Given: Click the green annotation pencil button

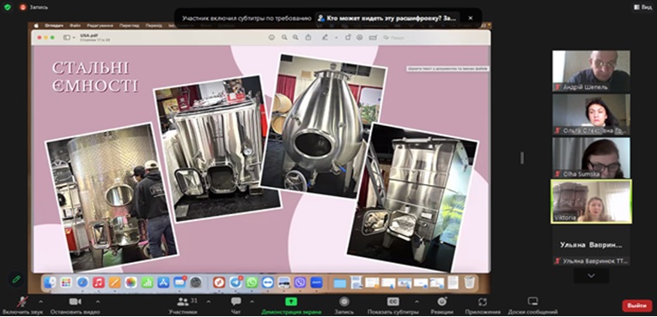Looking at the screenshot, I should coord(16,279).
